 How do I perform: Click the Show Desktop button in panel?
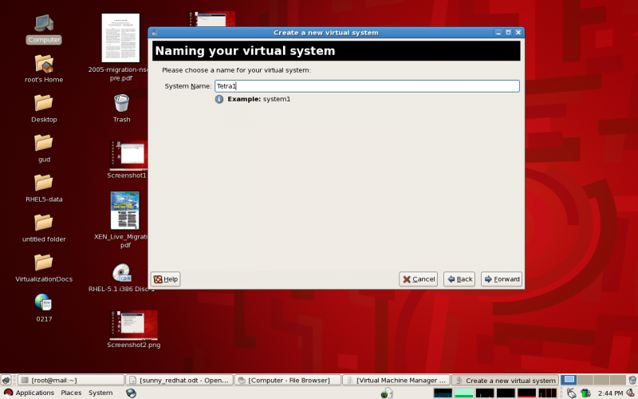pyautogui.click(x=6, y=381)
